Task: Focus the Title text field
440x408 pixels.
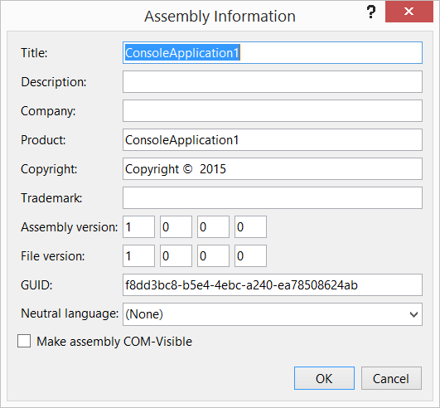Action: (272, 53)
